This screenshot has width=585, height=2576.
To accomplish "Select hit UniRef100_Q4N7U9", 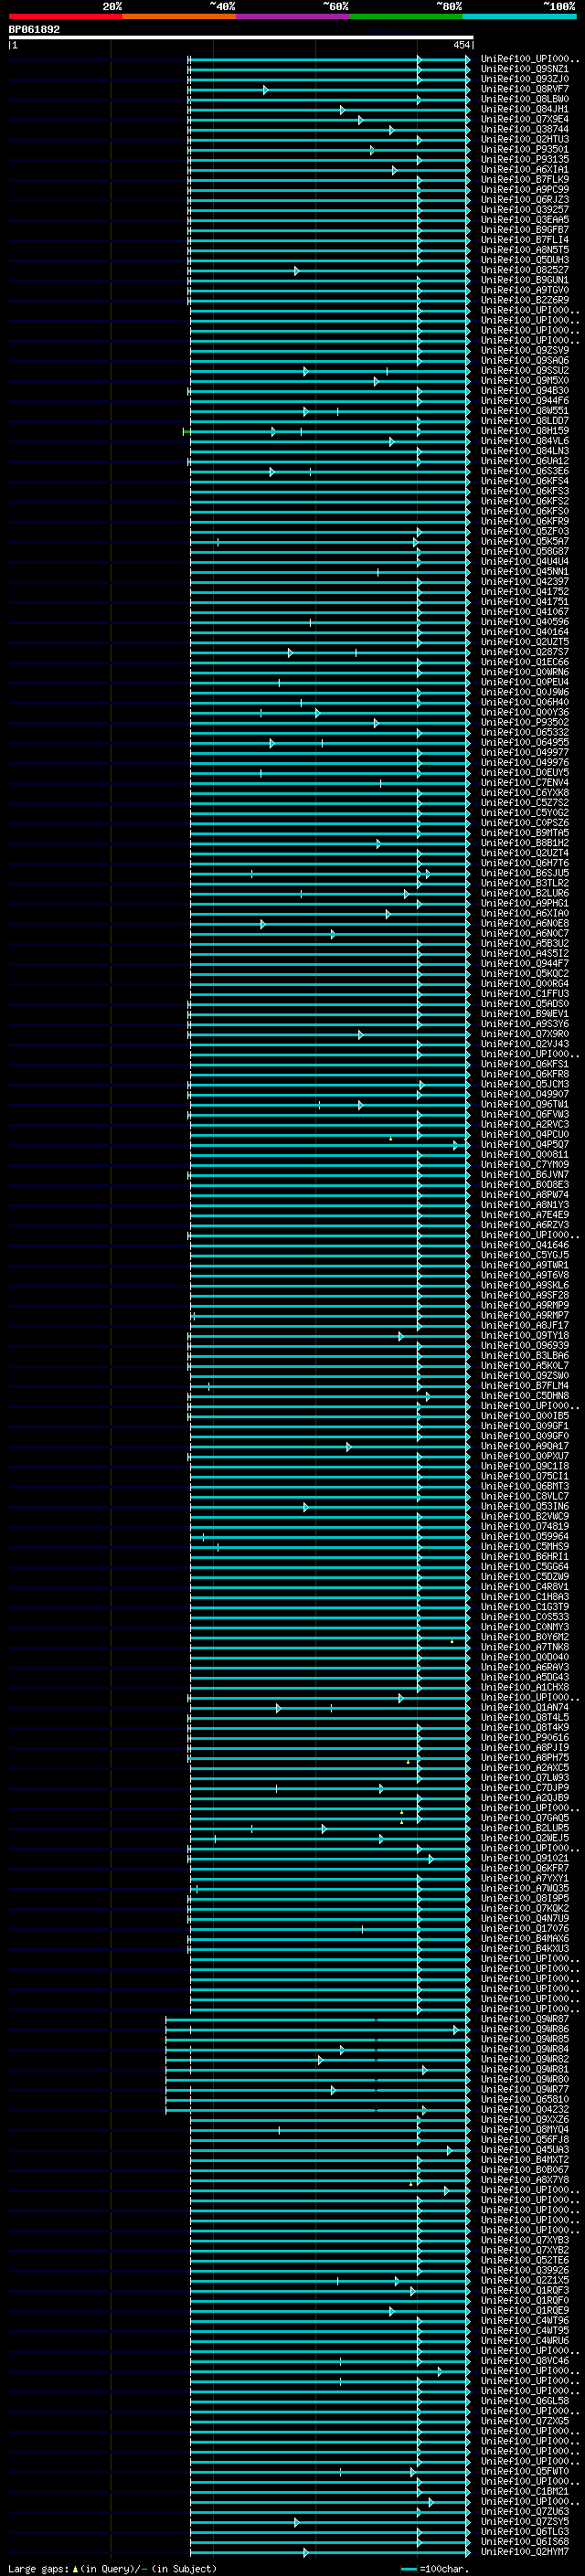I will pyautogui.click(x=525, y=1919).
